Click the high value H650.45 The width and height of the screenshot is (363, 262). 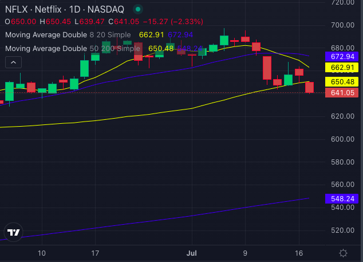(x=56, y=22)
